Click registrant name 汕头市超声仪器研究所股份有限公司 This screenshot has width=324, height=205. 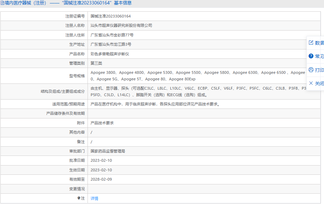coord(121,25)
